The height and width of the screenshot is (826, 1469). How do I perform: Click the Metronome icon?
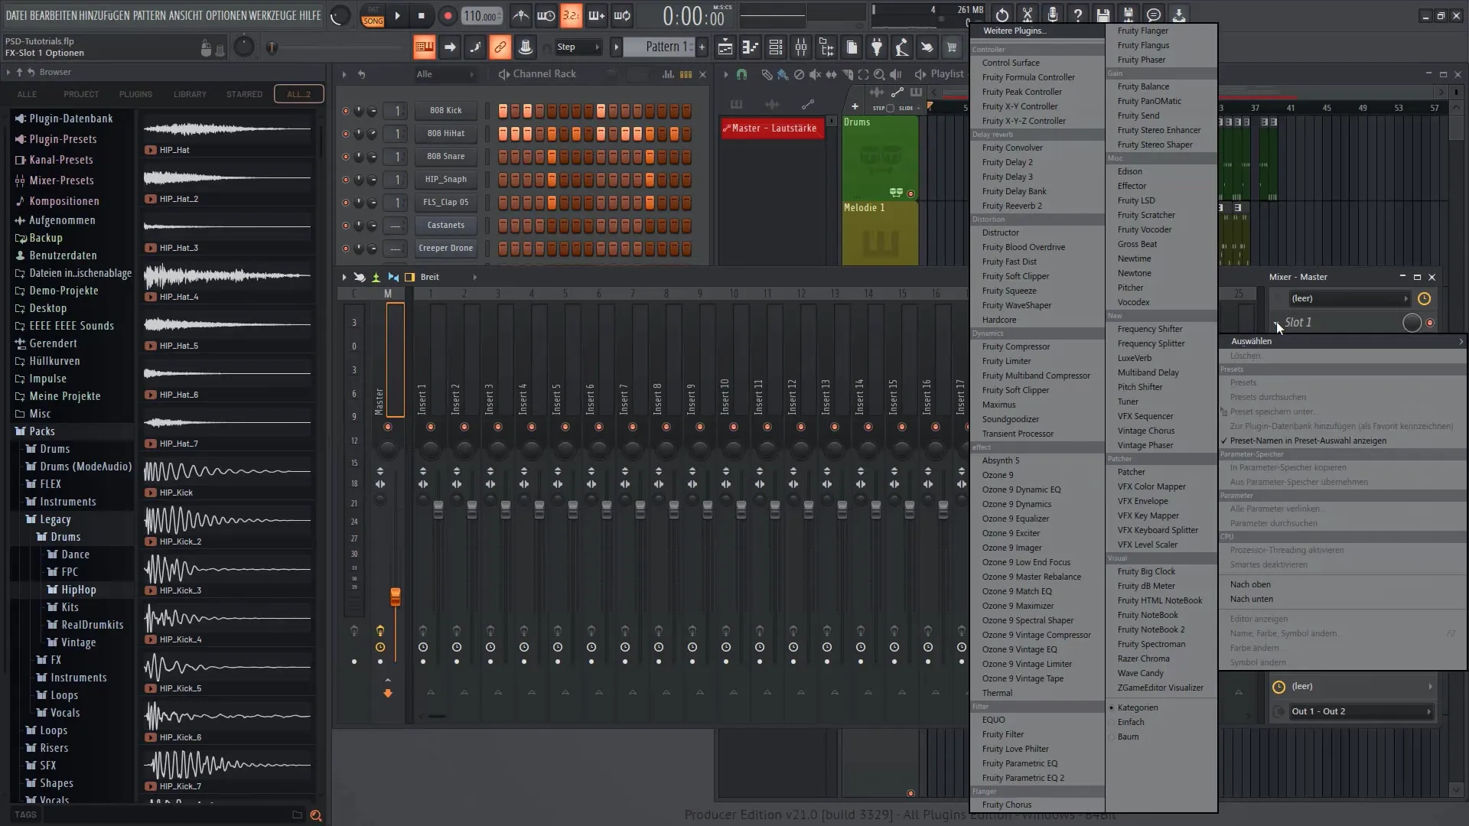[520, 15]
